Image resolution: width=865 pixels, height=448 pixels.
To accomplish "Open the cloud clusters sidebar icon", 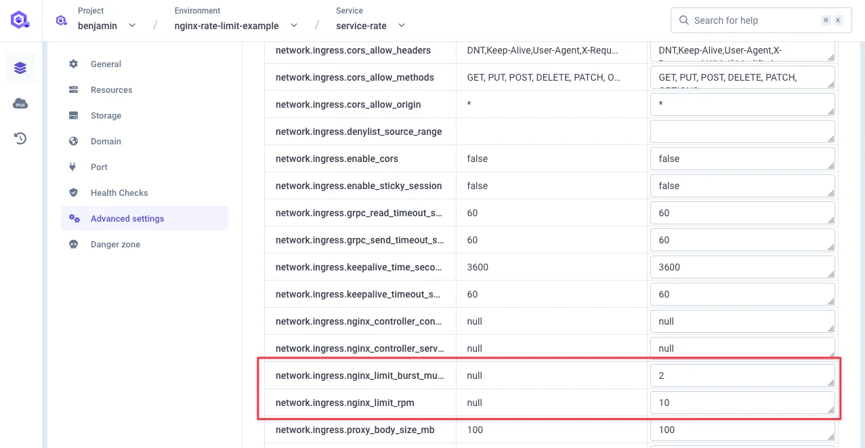I will 20,103.
